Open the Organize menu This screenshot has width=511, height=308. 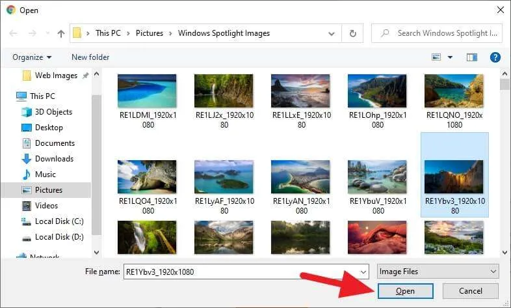(32, 57)
